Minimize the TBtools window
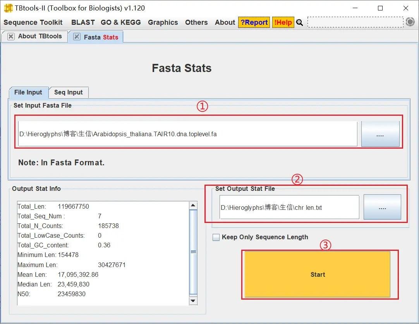The height and width of the screenshot is (324, 419). click(x=355, y=8)
